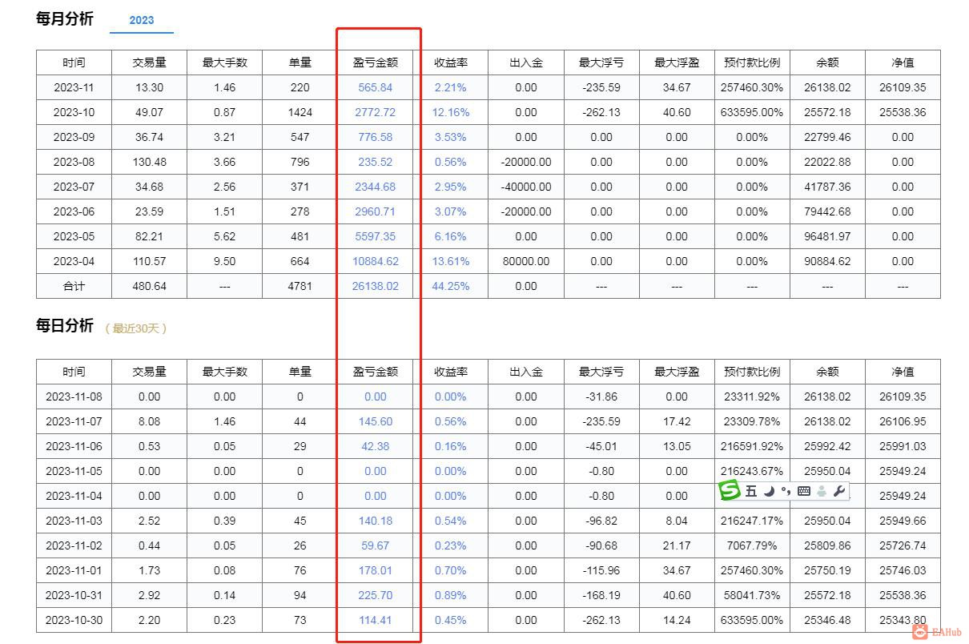The image size is (969, 644).
Task: Open the 5597.35 profit link for 2023-05
Action: (x=375, y=236)
